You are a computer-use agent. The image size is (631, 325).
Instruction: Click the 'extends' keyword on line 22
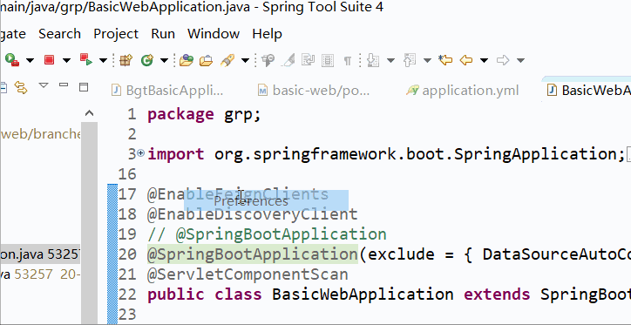(x=497, y=295)
